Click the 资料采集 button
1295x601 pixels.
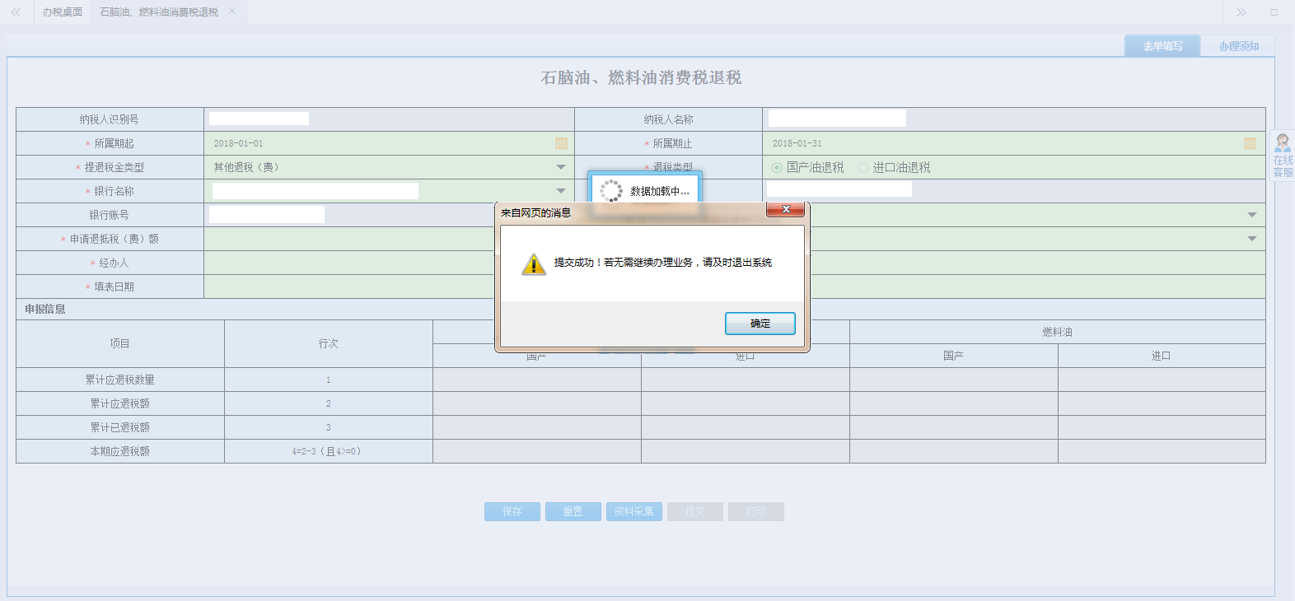tap(633, 511)
